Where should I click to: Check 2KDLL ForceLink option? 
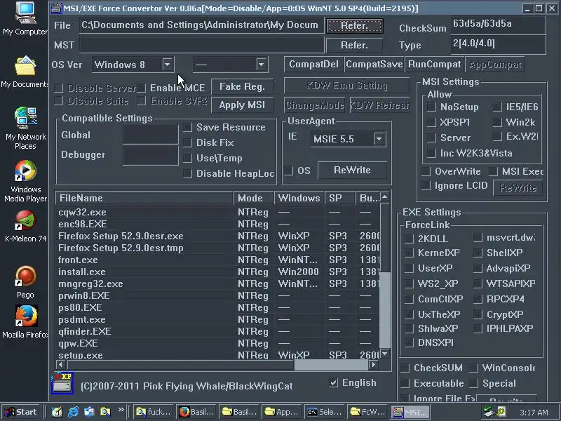[x=409, y=239]
